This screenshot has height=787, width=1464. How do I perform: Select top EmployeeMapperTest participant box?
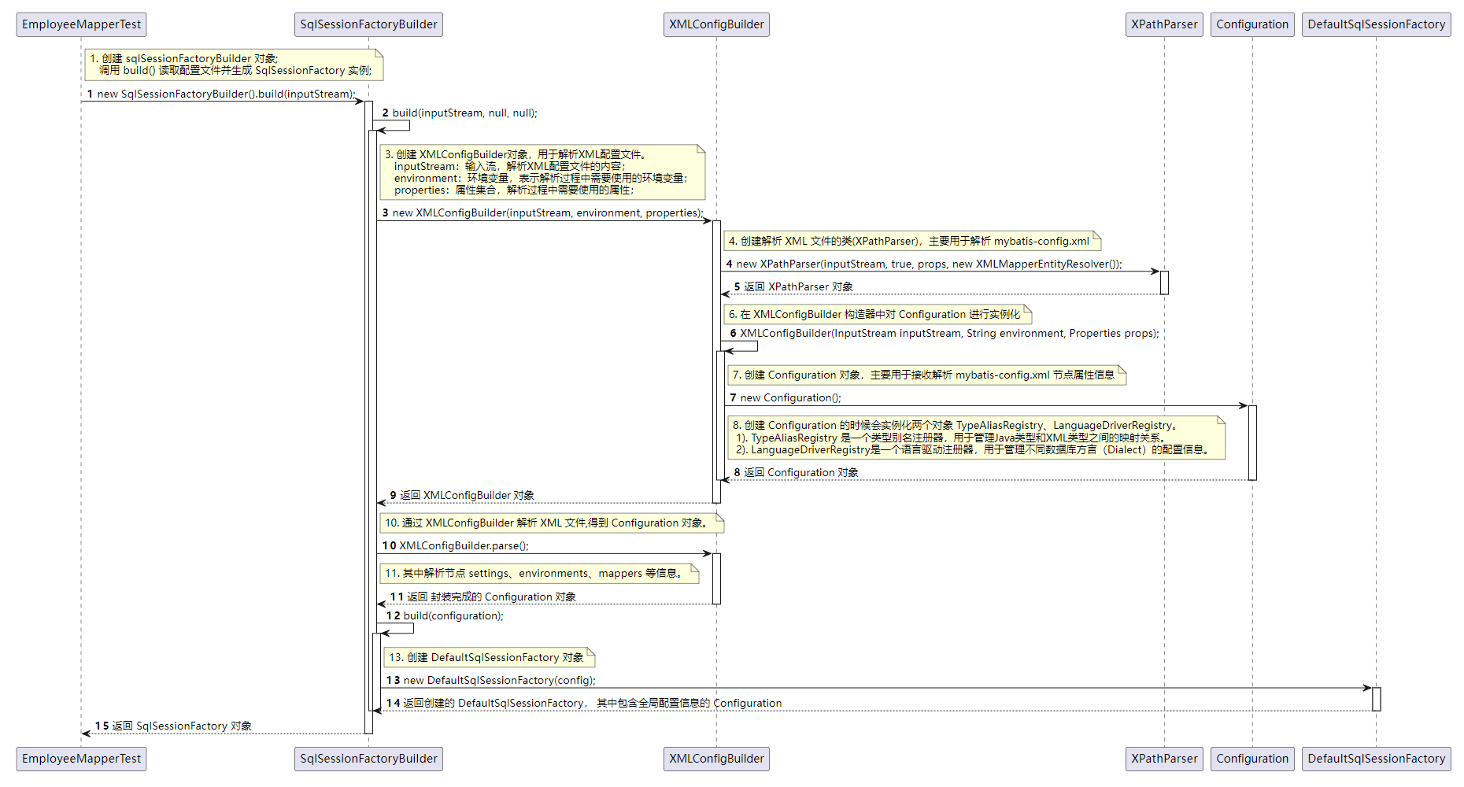coord(81,24)
